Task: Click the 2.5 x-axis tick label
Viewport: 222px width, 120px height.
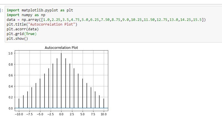Action: (x=72, y=114)
